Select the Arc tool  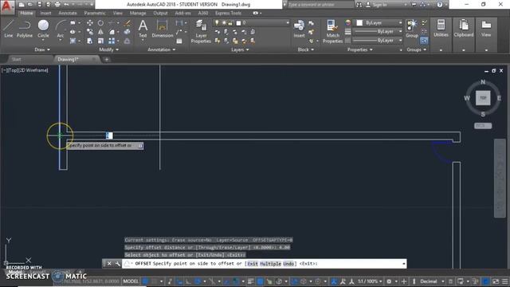(x=61, y=29)
